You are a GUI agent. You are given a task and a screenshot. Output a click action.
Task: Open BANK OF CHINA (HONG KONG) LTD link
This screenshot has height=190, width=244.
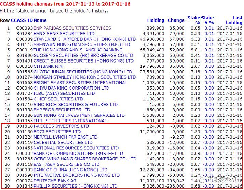pyautogui.click(x=70, y=170)
